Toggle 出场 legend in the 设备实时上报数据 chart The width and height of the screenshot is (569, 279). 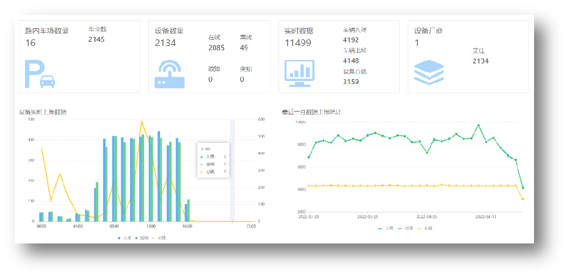(143, 237)
